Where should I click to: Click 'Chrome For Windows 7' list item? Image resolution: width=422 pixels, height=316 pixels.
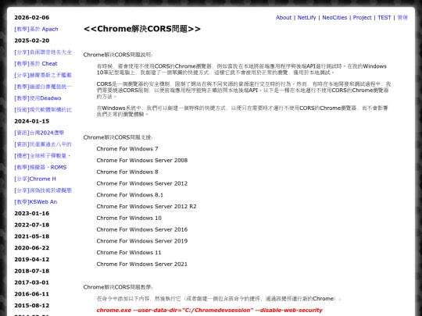(127, 149)
